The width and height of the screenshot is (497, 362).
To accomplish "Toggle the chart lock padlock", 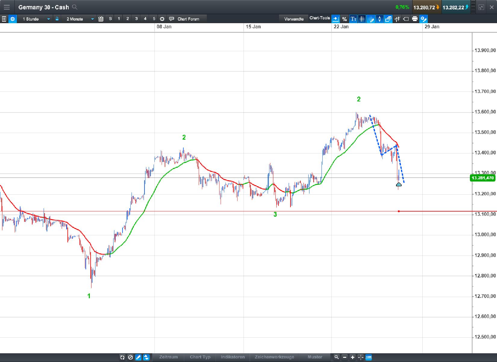I will point(57,19).
